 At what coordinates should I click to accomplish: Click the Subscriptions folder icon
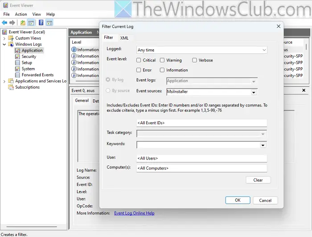coord(11,87)
